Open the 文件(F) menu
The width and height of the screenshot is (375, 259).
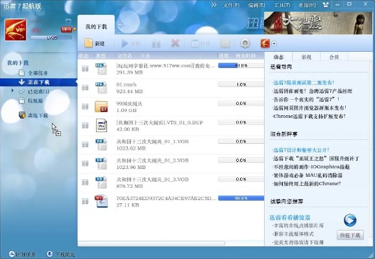231,5
